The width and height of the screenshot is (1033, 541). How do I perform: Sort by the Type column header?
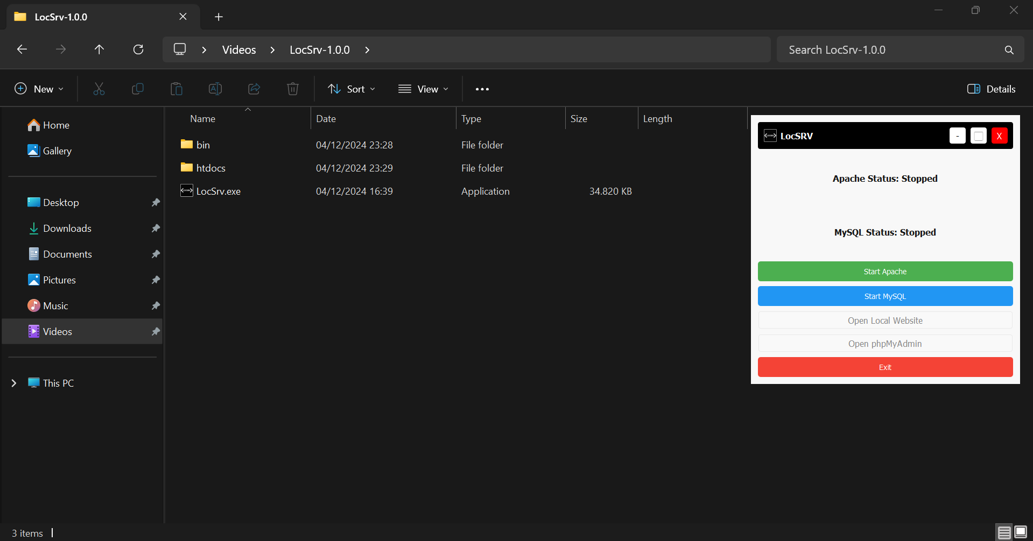(x=511, y=119)
